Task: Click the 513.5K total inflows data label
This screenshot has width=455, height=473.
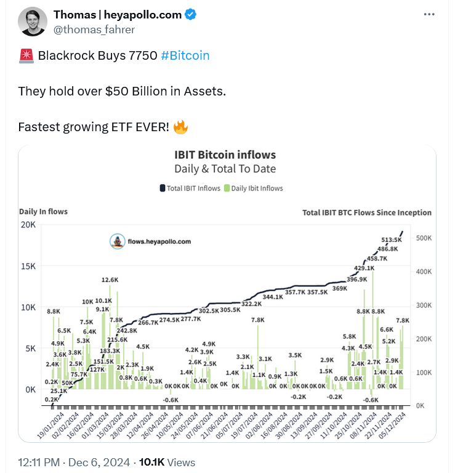Action: [x=392, y=240]
